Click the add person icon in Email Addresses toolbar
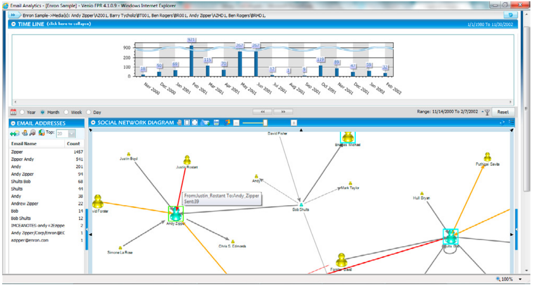This screenshot has height=285, width=533. pyautogui.click(x=25, y=133)
